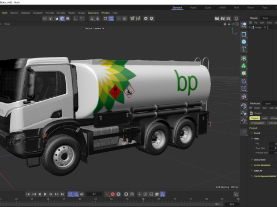Screen dimensions: 277x207
Task: Click the Render to Picture Viewer icon
Action: [223, 18]
